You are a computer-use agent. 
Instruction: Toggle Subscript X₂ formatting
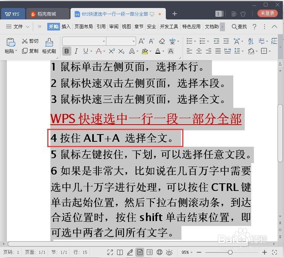[121, 51]
